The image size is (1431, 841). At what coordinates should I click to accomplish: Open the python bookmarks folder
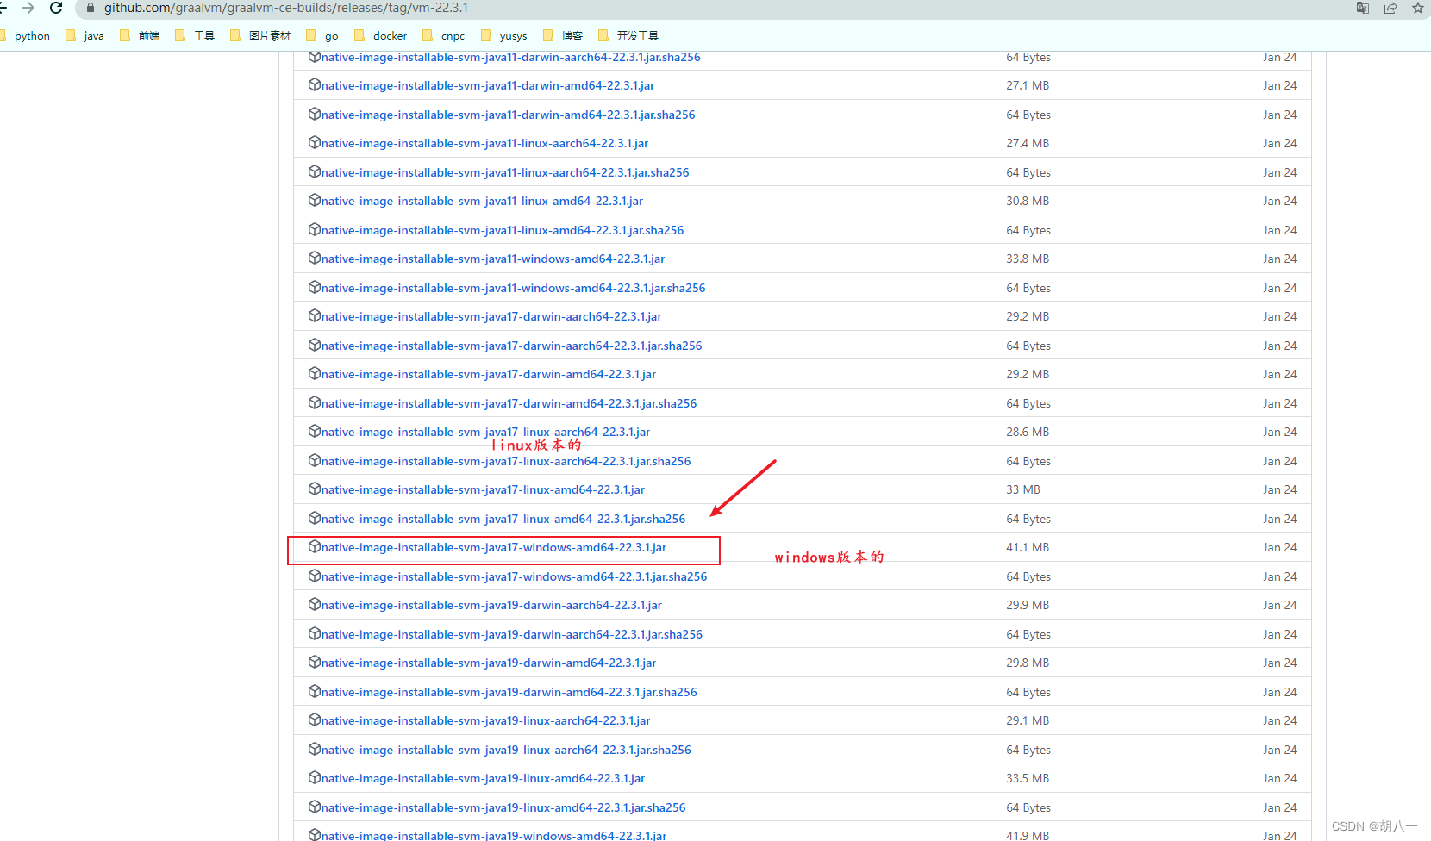click(26, 35)
